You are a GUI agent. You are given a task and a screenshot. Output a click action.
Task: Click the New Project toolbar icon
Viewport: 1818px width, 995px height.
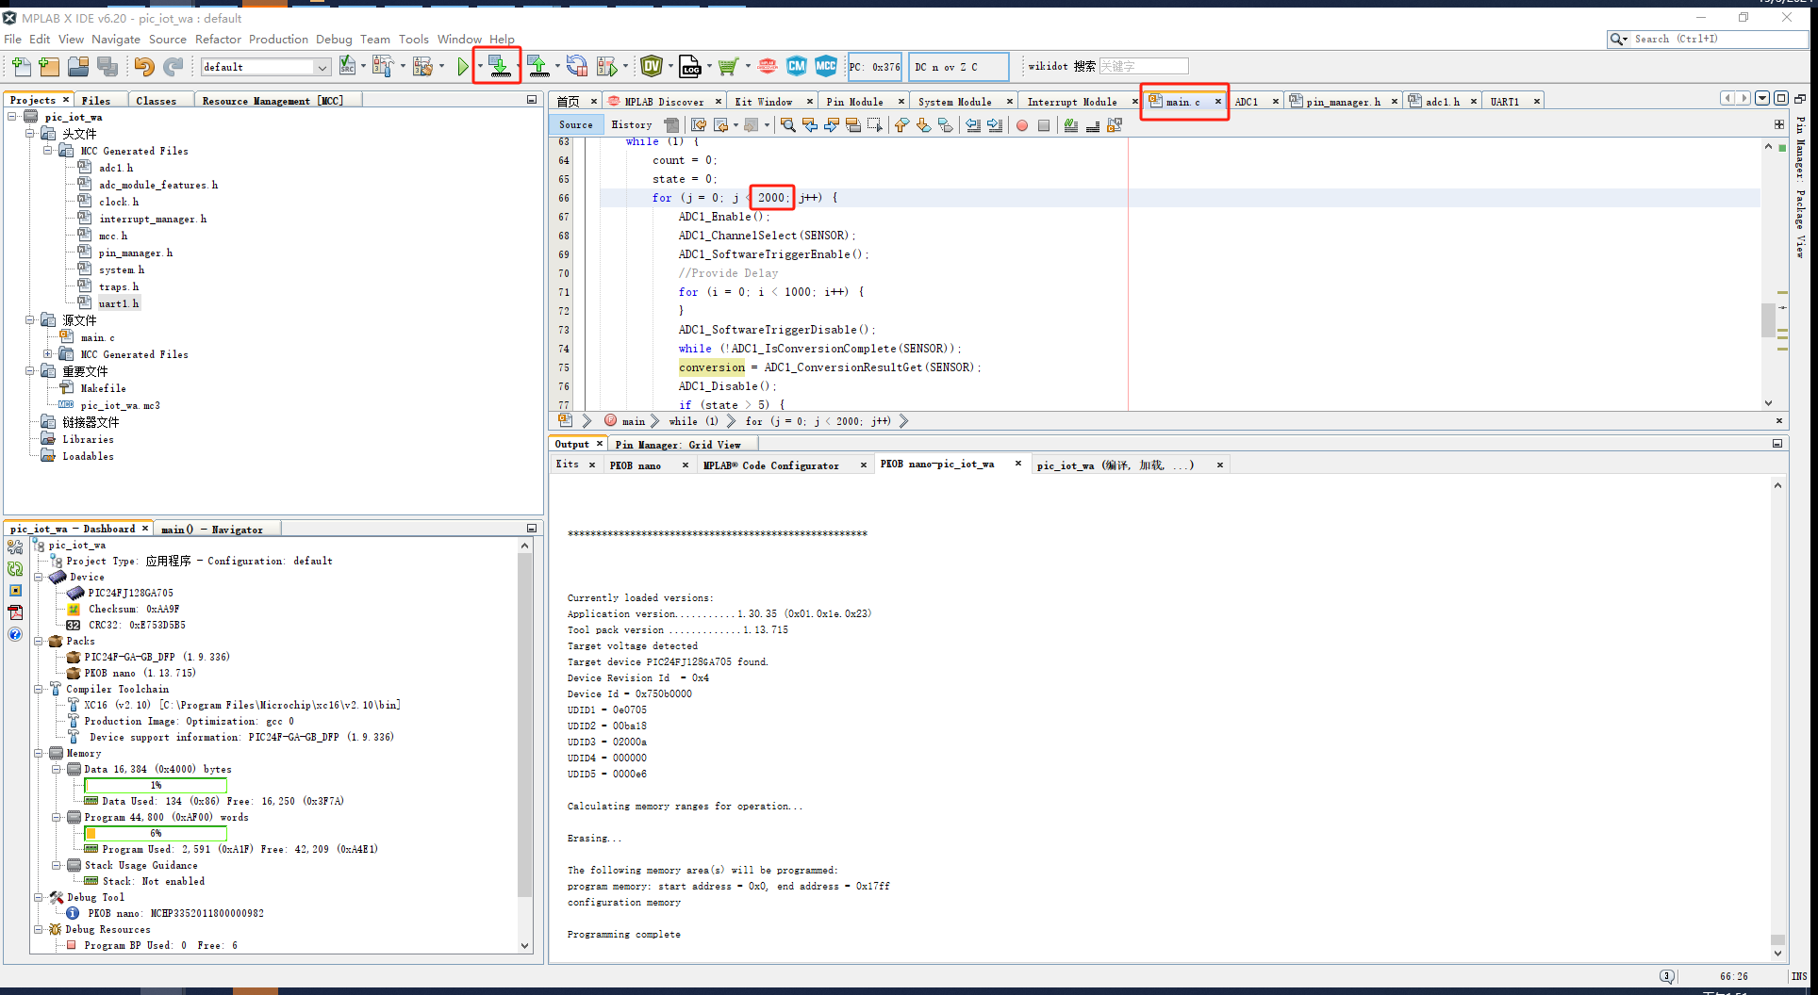coord(49,66)
